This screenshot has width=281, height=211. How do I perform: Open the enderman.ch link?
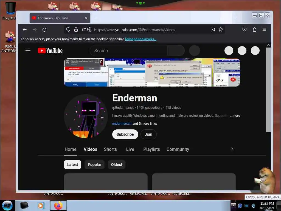(122, 124)
